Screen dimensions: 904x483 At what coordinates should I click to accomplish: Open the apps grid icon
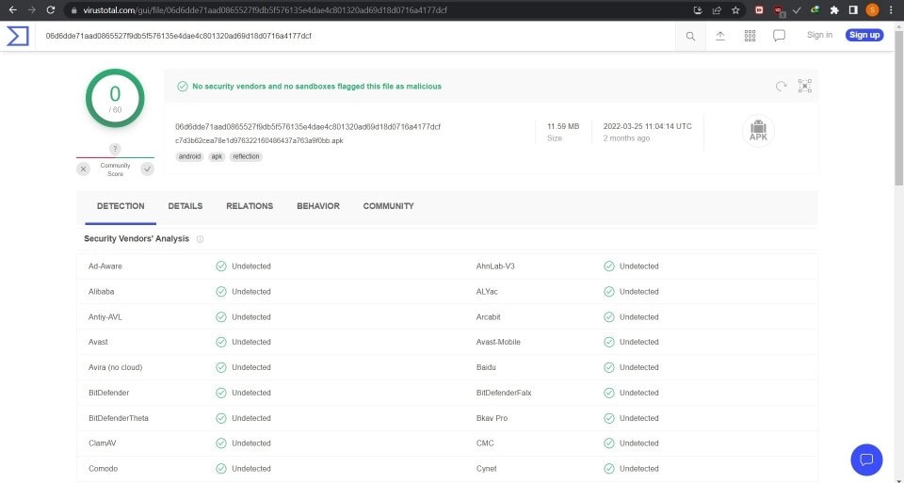coord(750,36)
